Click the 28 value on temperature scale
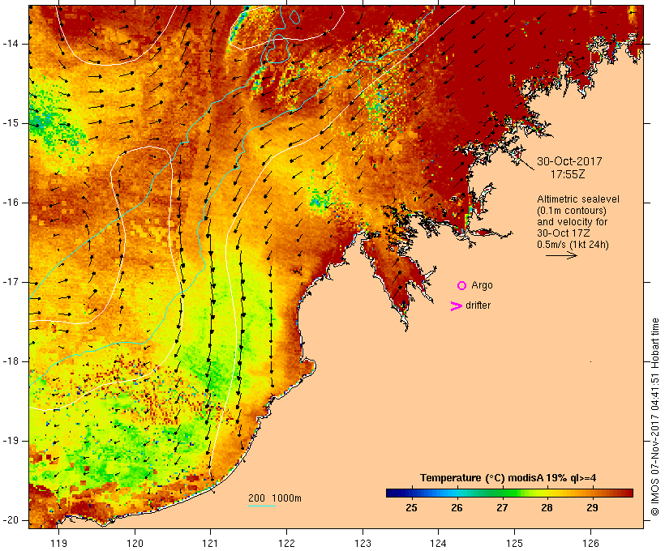This screenshot has height=551, width=665. tap(547, 508)
